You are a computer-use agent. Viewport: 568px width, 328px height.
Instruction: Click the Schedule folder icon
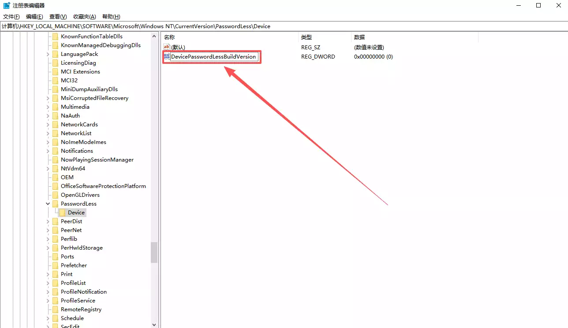(55, 318)
